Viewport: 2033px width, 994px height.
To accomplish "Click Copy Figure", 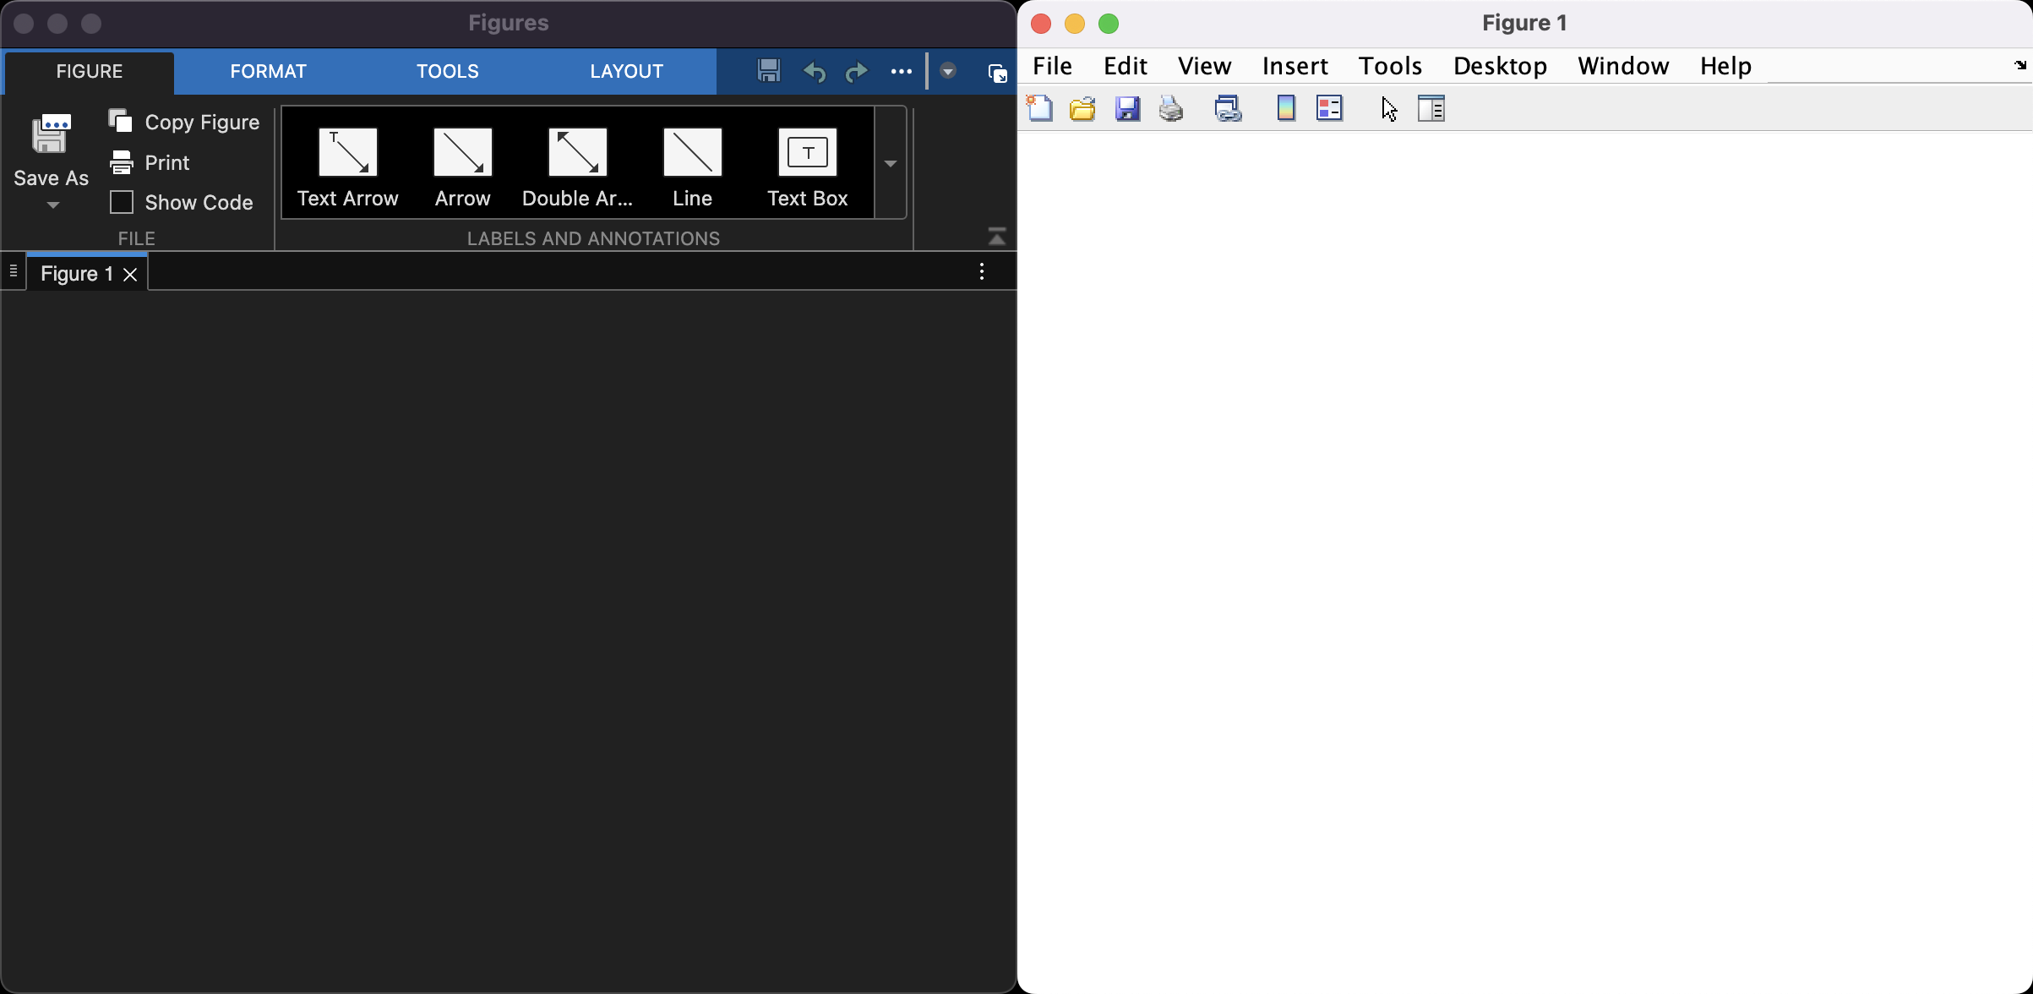I will (x=184, y=122).
